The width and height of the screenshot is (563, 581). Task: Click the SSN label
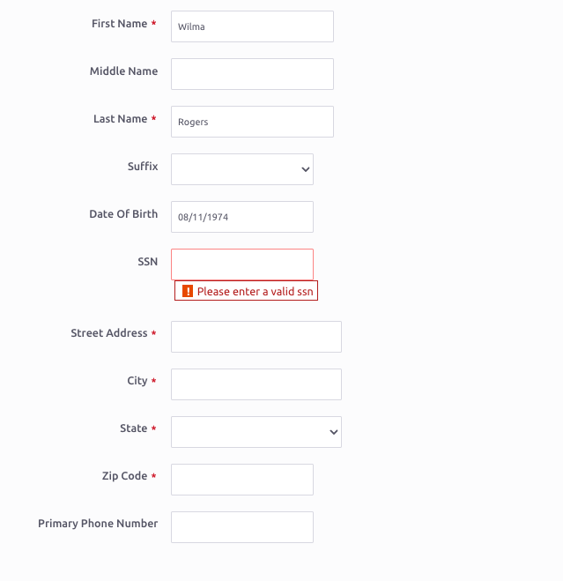coord(148,262)
